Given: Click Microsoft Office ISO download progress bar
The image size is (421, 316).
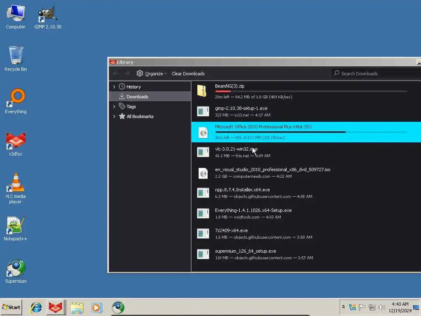Looking at the screenshot, I should 311,132.
